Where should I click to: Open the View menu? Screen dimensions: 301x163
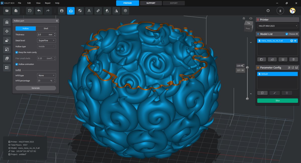click(x=38, y=3)
